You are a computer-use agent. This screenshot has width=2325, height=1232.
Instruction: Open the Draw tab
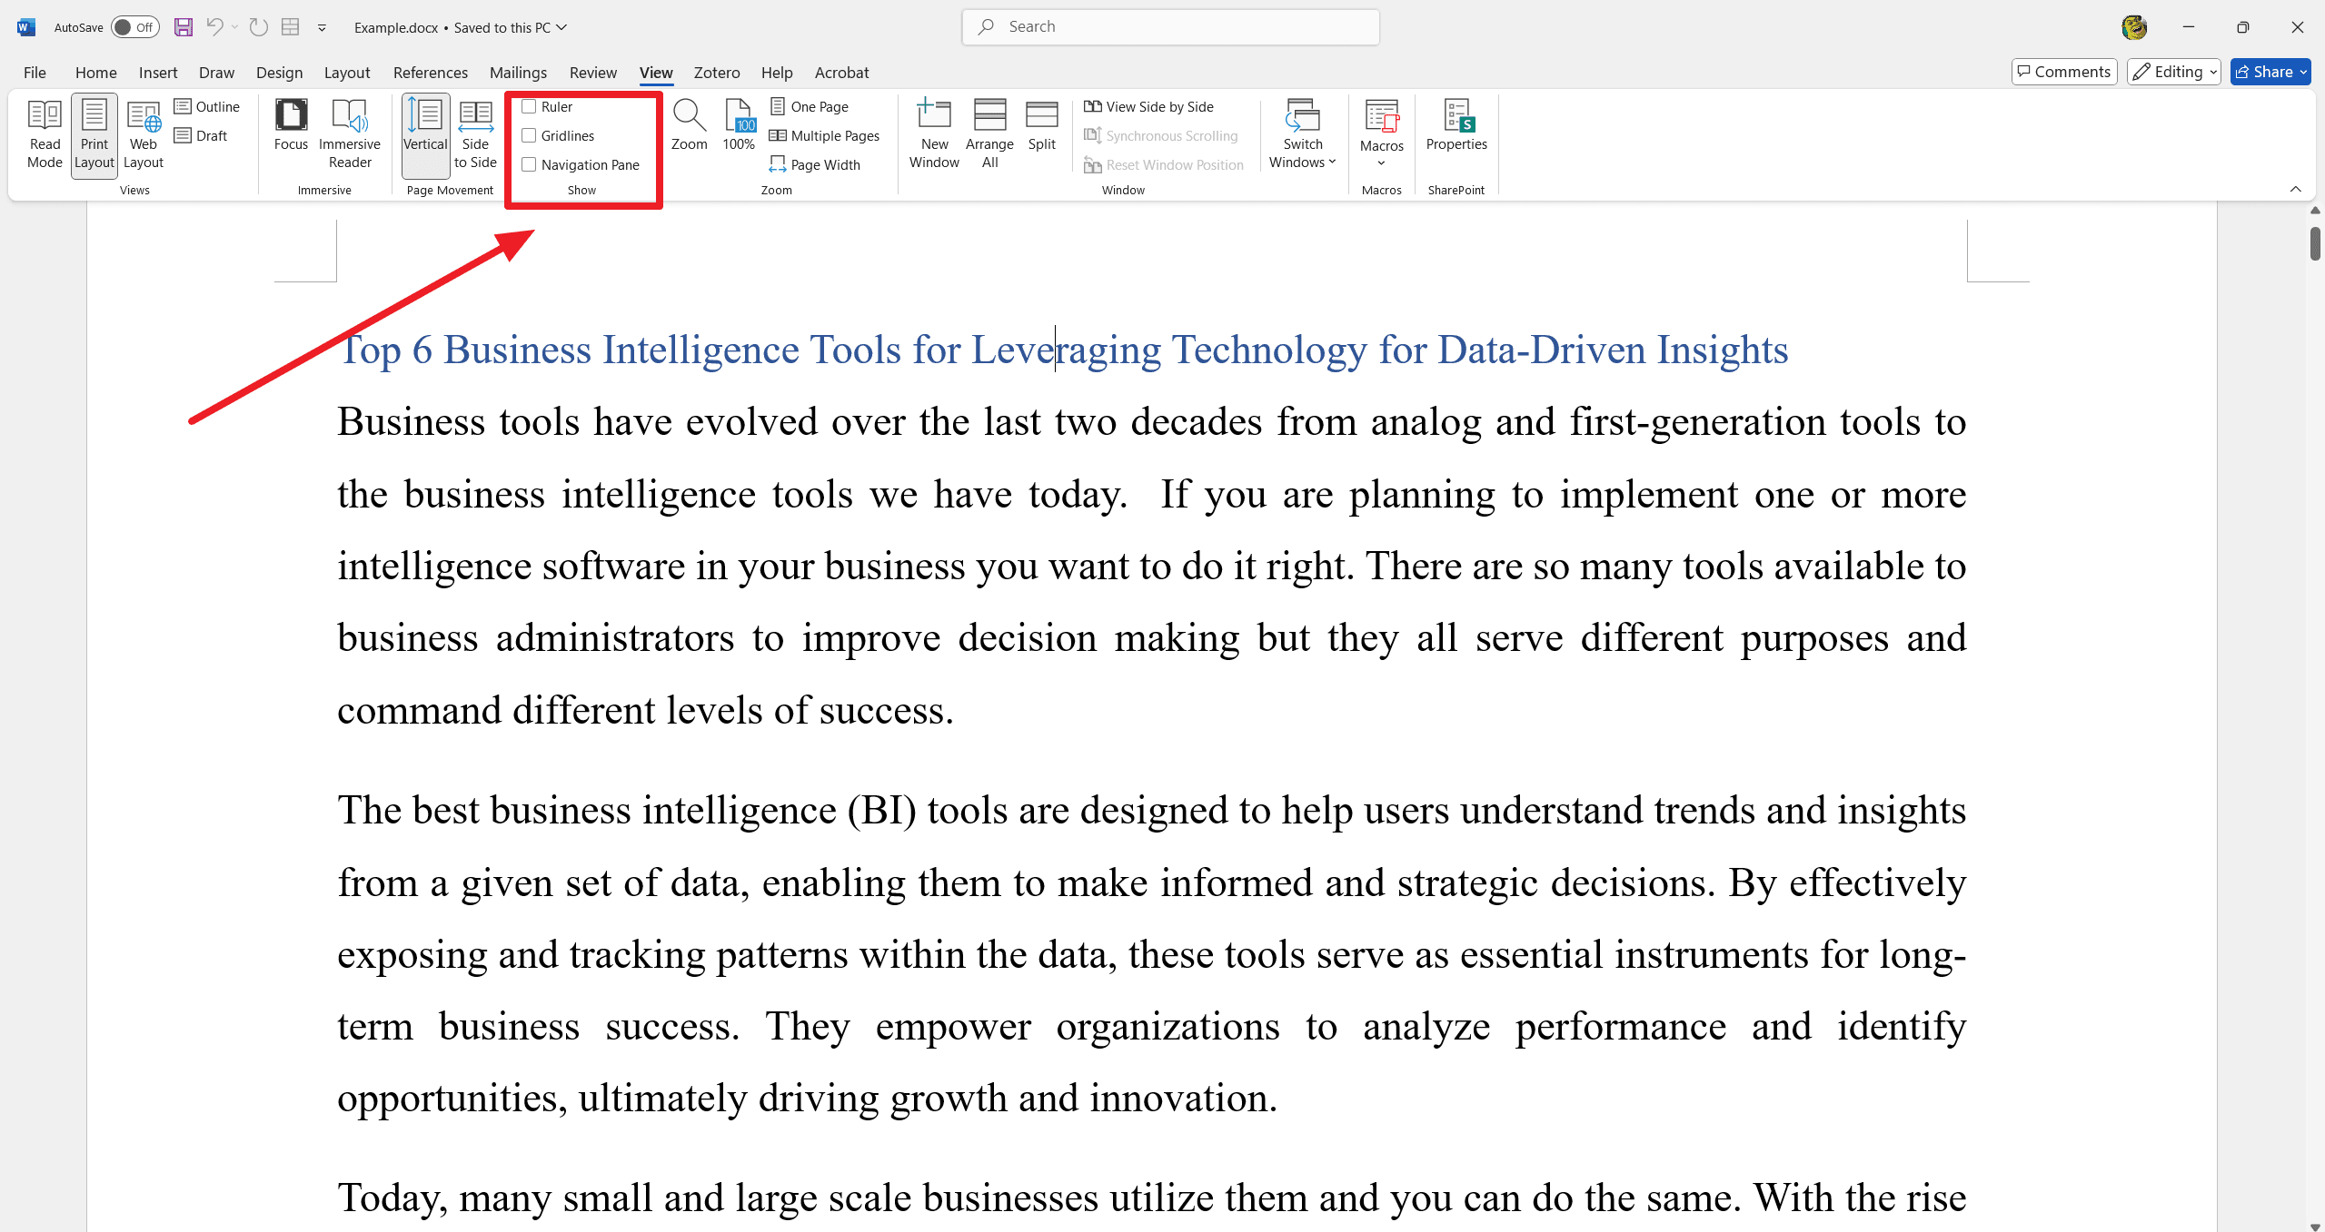[x=216, y=73]
